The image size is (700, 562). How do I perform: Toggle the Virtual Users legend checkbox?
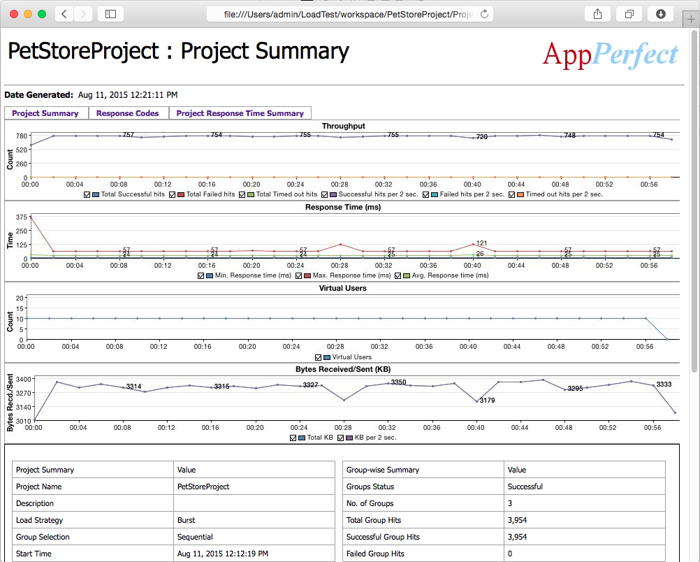pos(319,357)
